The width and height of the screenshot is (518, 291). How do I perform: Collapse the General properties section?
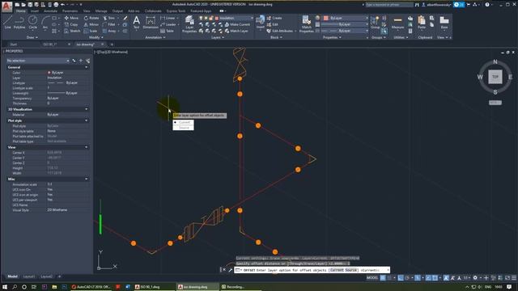(87, 67)
